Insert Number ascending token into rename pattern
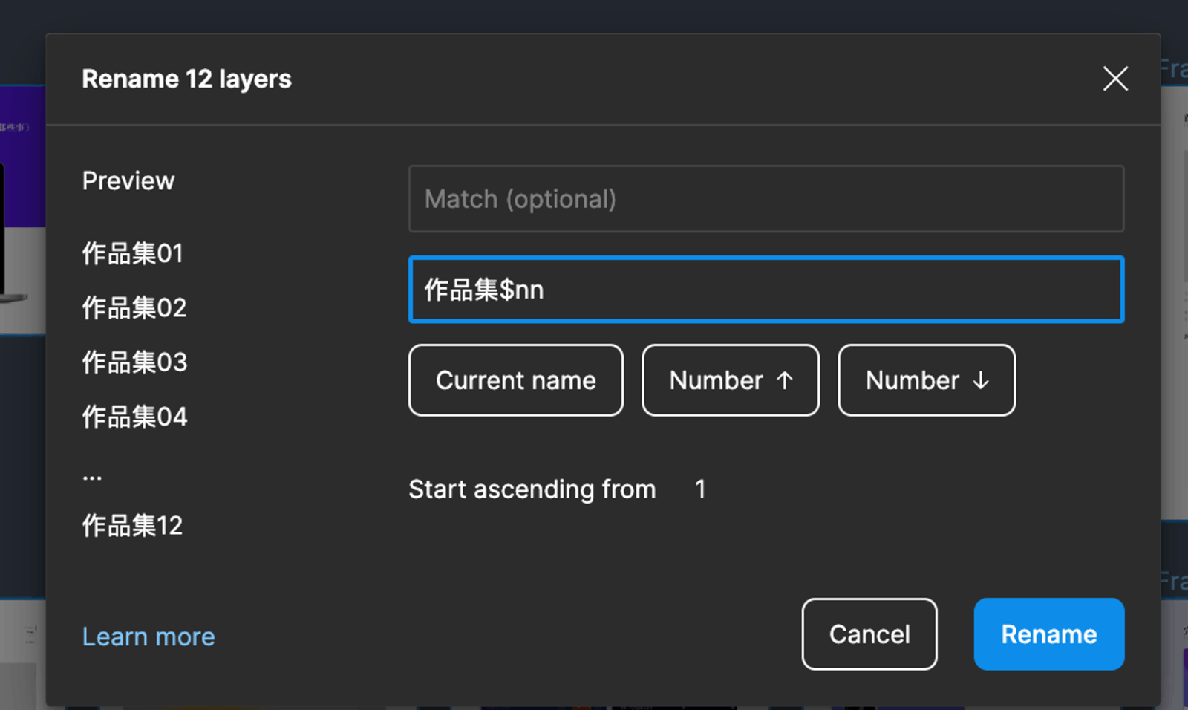 [730, 380]
